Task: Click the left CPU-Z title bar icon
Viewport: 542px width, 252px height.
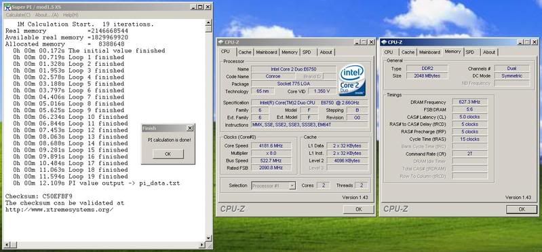Action: pyautogui.click(x=220, y=42)
